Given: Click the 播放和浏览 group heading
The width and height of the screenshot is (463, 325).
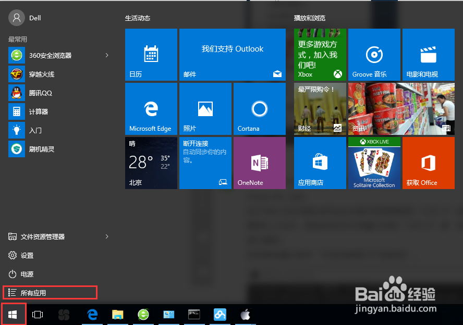Looking at the screenshot, I should [x=310, y=18].
